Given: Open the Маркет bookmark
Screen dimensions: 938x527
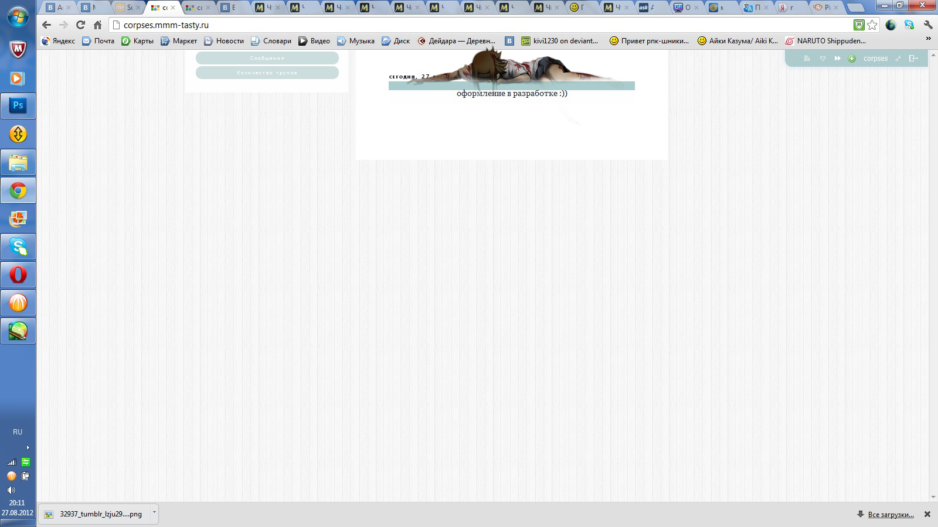Looking at the screenshot, I should pos(179,41).
